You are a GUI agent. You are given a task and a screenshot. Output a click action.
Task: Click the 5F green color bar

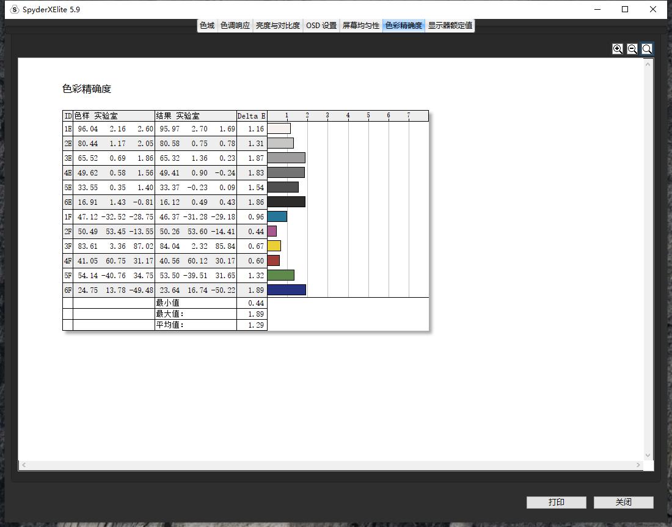click(x=281, y=275)
